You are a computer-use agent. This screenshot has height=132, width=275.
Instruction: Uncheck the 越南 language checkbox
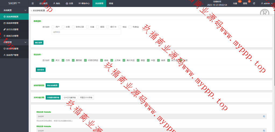pos(102,60)
